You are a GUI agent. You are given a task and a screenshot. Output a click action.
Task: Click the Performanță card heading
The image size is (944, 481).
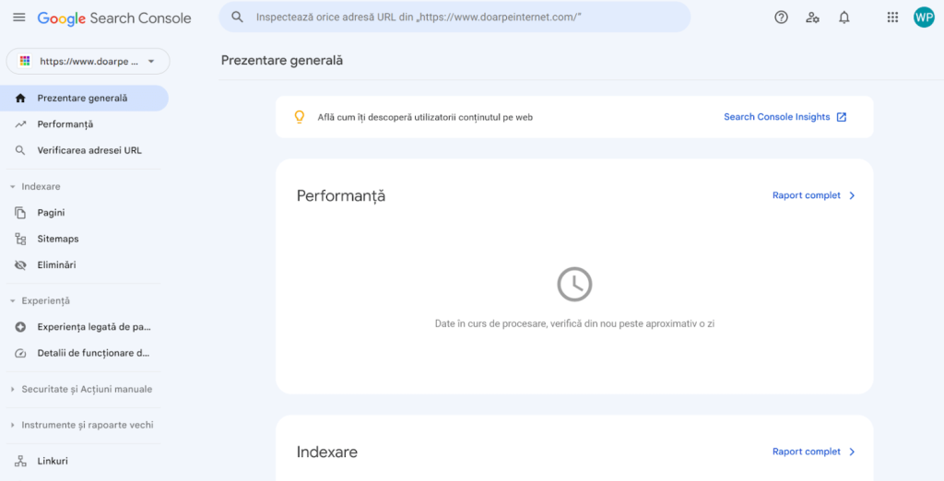click(x=341, y=196)
